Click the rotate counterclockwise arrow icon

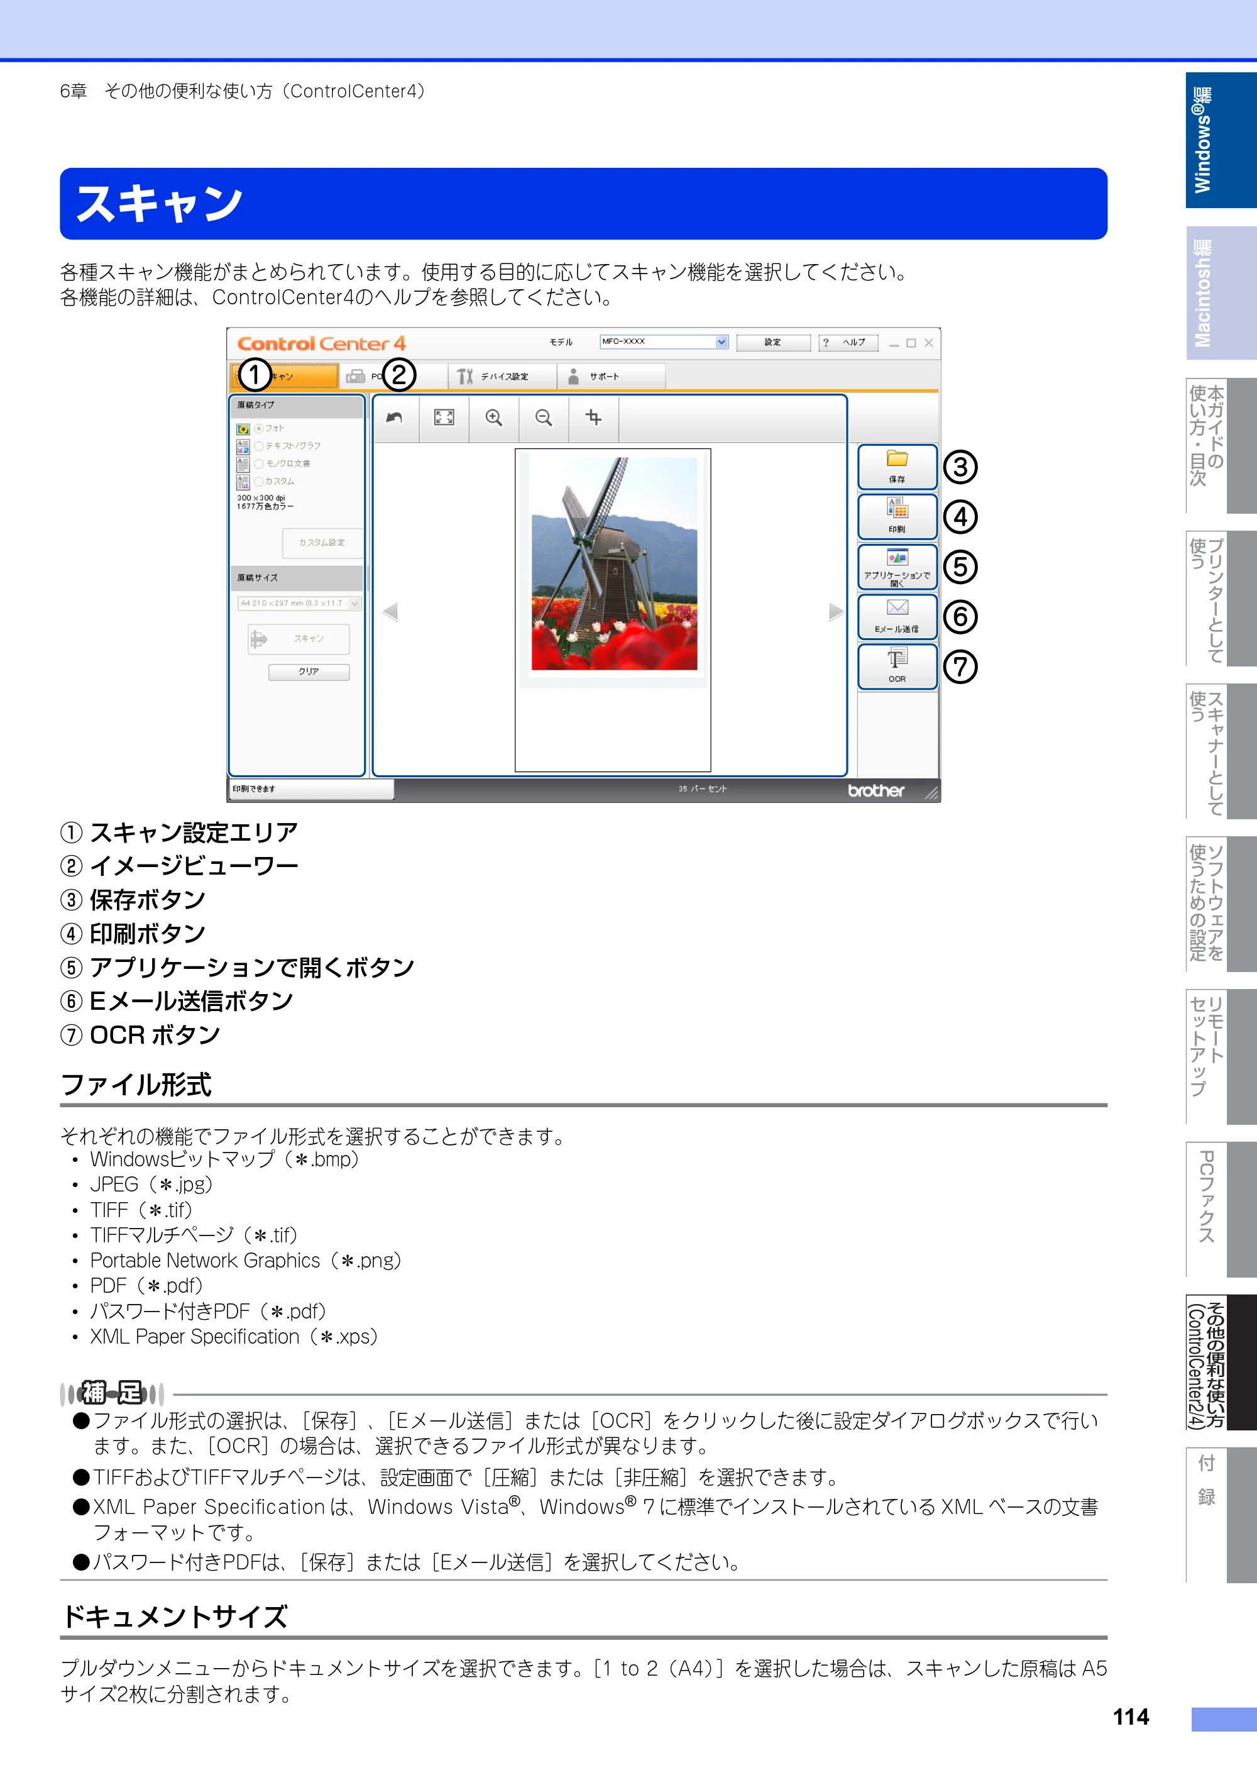click(395, 418)
